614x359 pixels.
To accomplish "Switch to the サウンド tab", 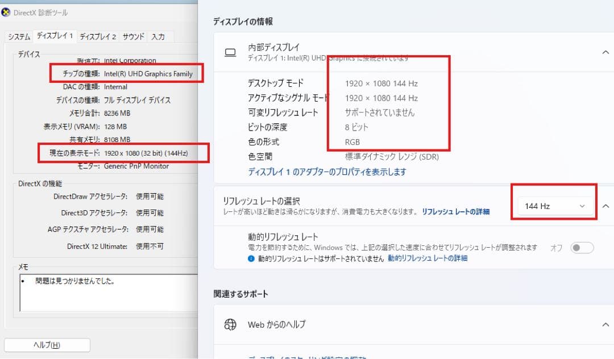I will tap(134, 37).
